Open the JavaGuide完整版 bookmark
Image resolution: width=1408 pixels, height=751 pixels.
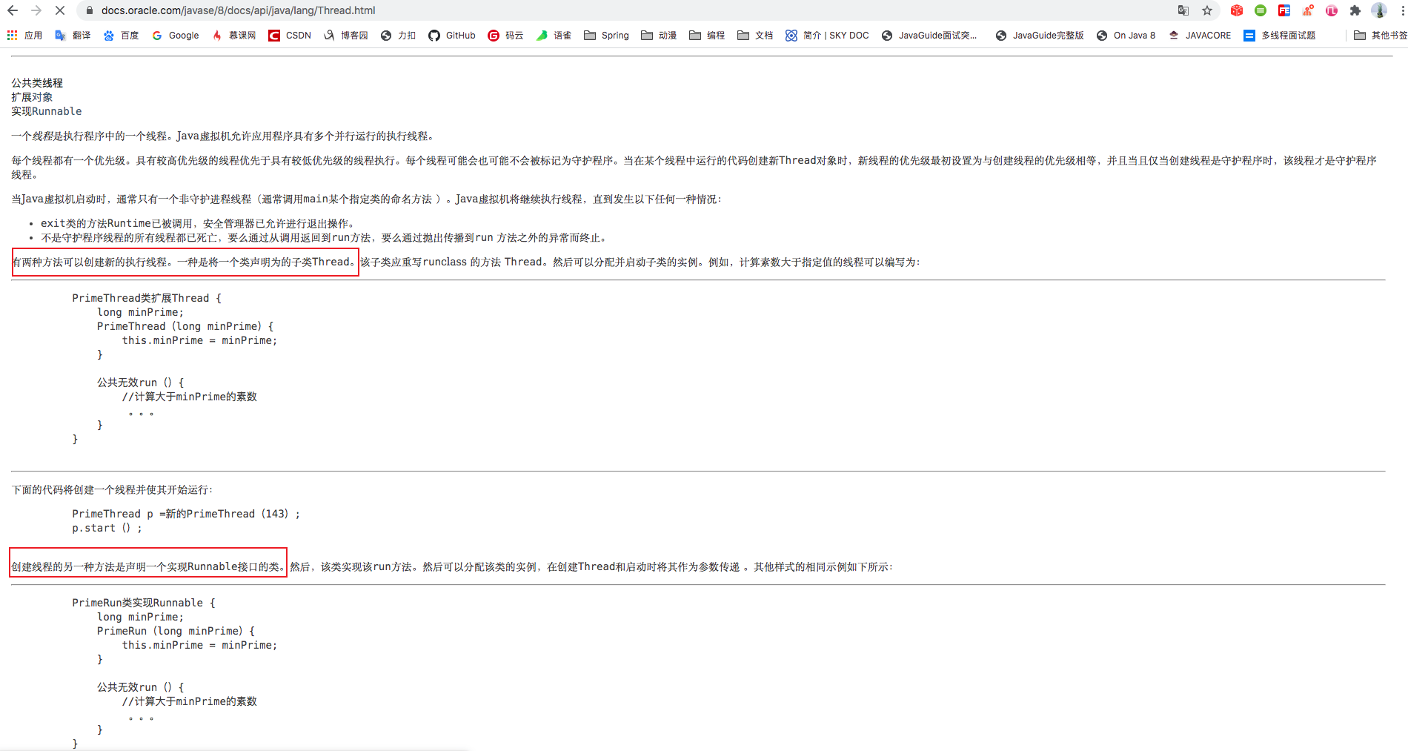[x=1040, y=36]
